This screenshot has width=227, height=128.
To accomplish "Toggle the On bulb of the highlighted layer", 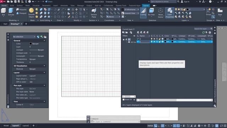I will tap(151, 42).
